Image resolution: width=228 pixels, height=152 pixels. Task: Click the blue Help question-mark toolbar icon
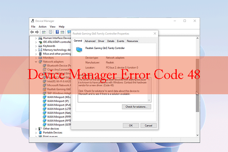tap(57, 32)
